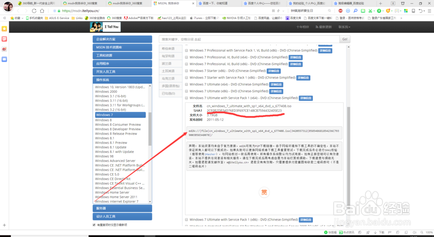Screen dimensions: 434x237
Task: Click the translate book extension icon
Action: click(363, 11)
